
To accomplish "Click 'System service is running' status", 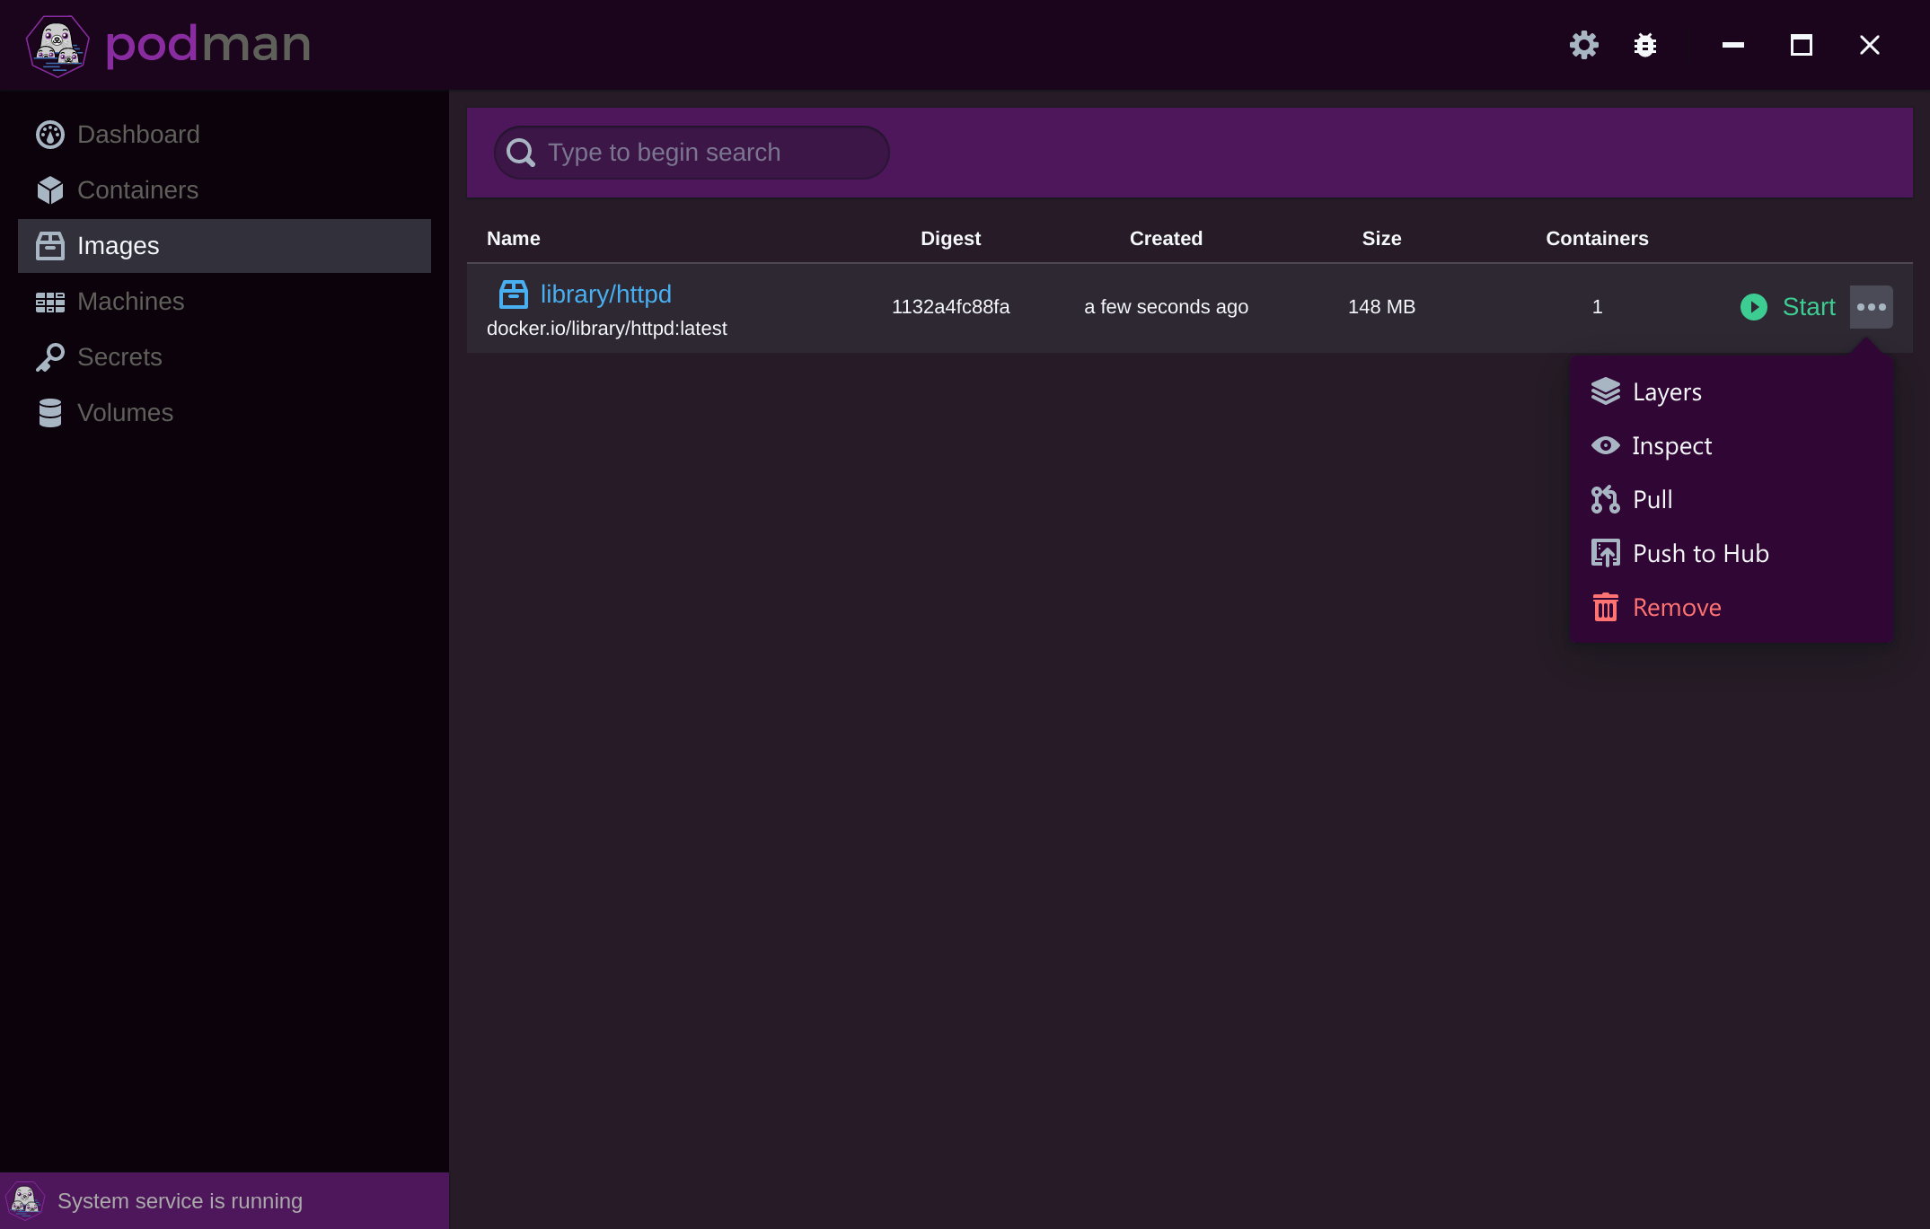I will 180,1201.
